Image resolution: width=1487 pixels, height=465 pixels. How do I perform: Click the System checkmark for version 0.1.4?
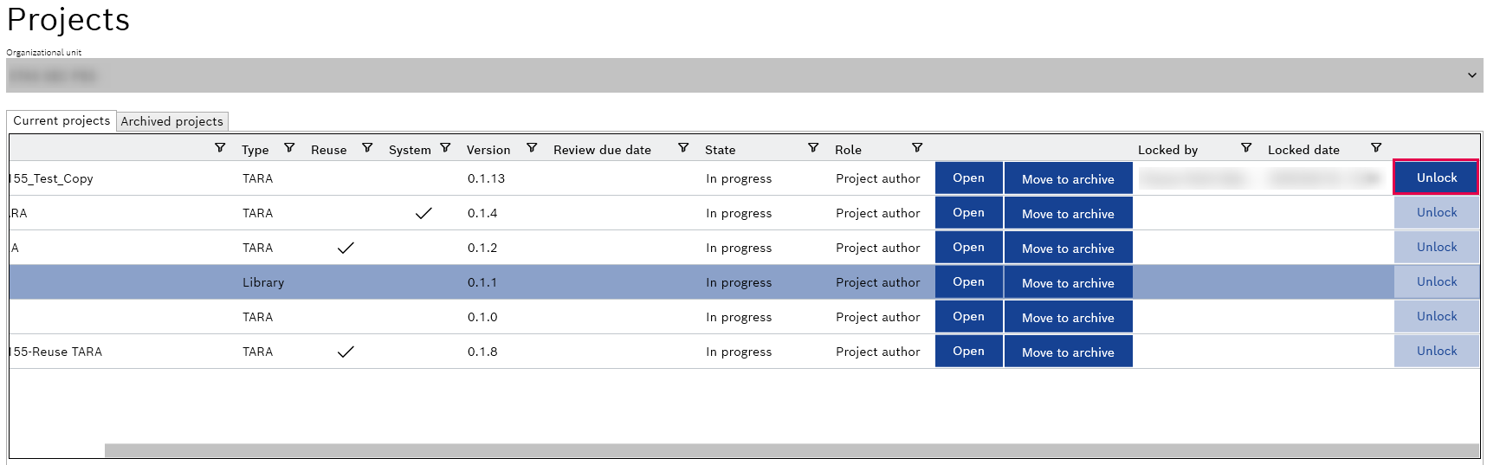coord(423,213)
